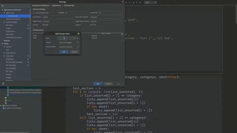Confirm Add Change Point with OK
The height and width of the screenshot is (133, 237).
click(x=64, y=52)
